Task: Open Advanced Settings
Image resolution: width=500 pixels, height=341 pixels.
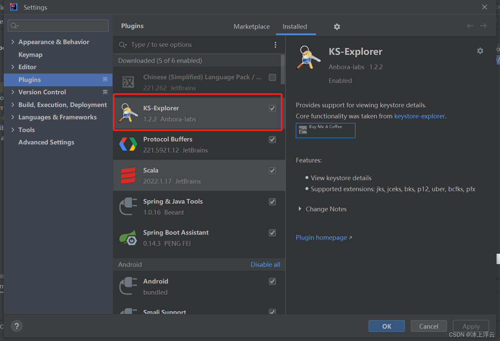Action: (46, 142)
